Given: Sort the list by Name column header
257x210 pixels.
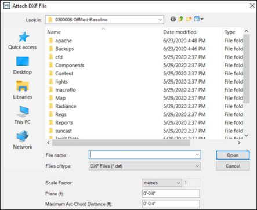Looking at the screenshot, I should click(54, 32).
